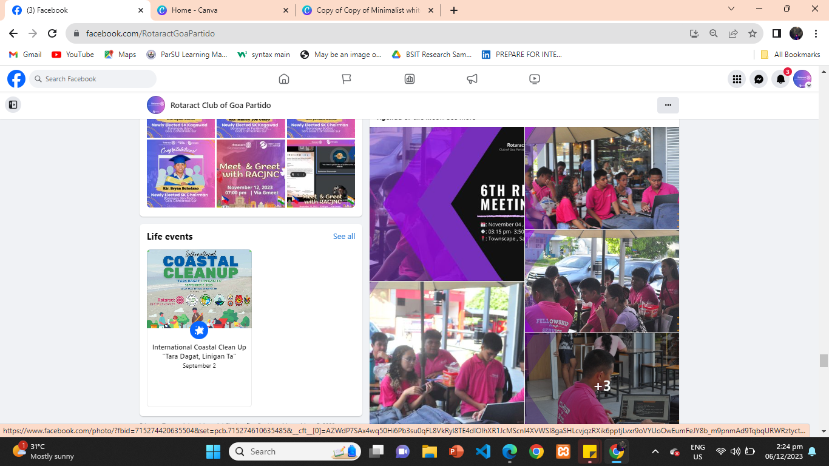Open the YouTube bookmark

pyautogui.click(x=73, y=55)
